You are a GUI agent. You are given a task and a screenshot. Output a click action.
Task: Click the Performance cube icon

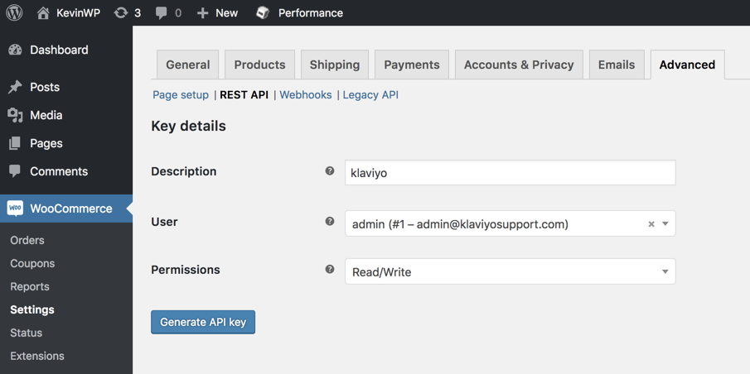(263, 13)
